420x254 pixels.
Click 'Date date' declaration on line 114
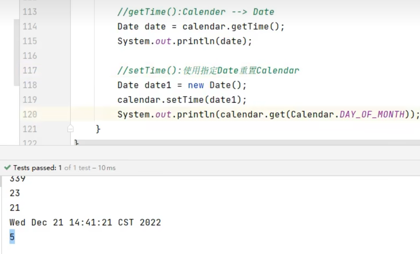pos(142,27)
